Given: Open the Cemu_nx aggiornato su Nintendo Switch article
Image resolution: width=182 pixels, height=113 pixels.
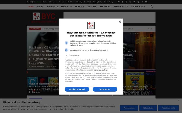Looking at the screenshot, I should 44,88.
